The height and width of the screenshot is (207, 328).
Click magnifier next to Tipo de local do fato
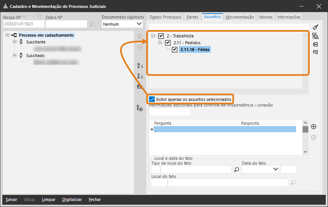point(237,170)
